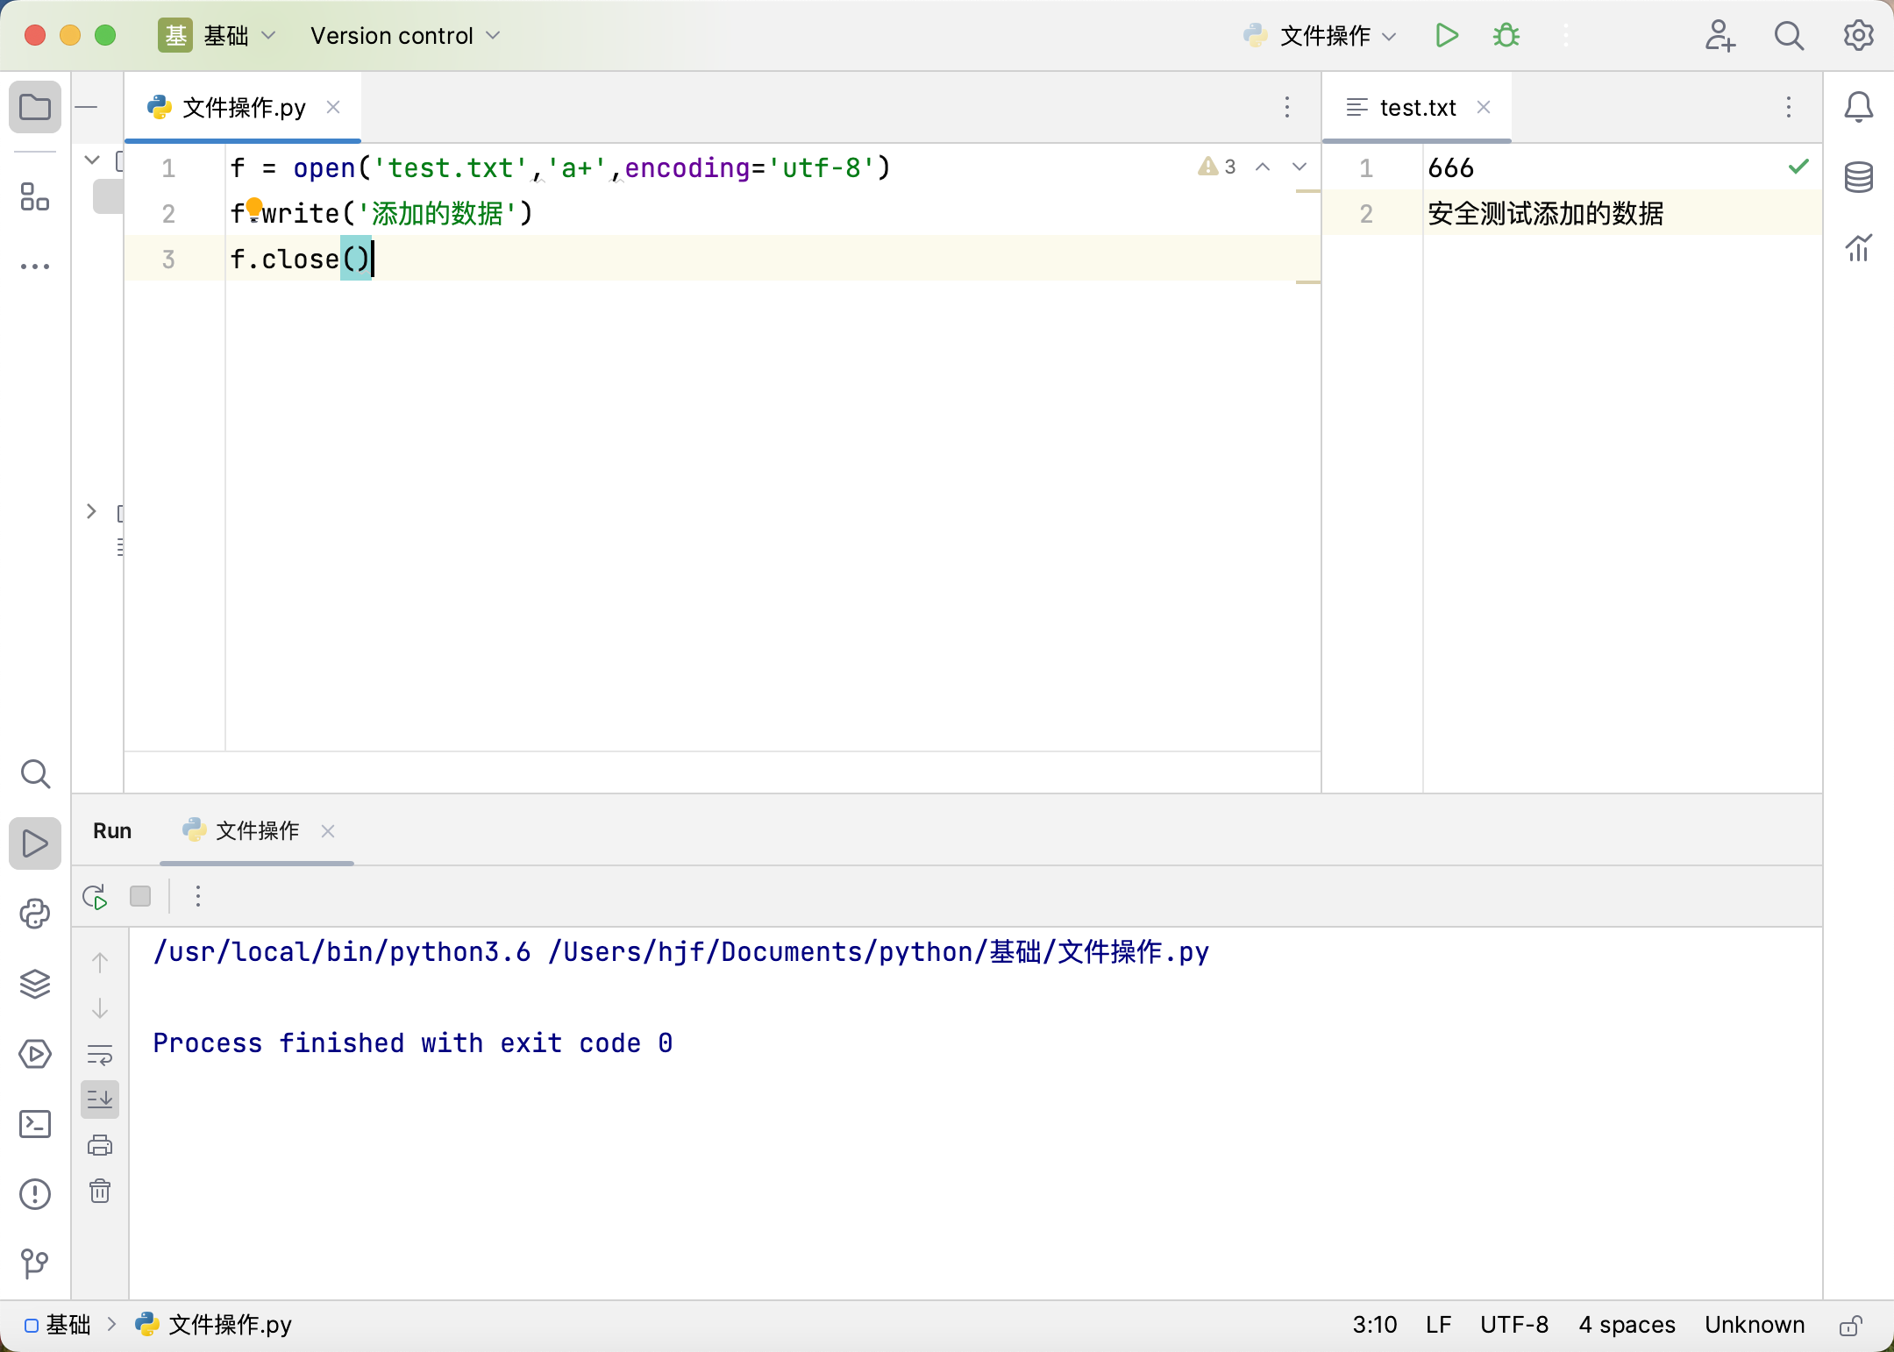Click the 基础 breadcrumb in status bar
Screen dimensions: 1894x1352
point(58,1325)
